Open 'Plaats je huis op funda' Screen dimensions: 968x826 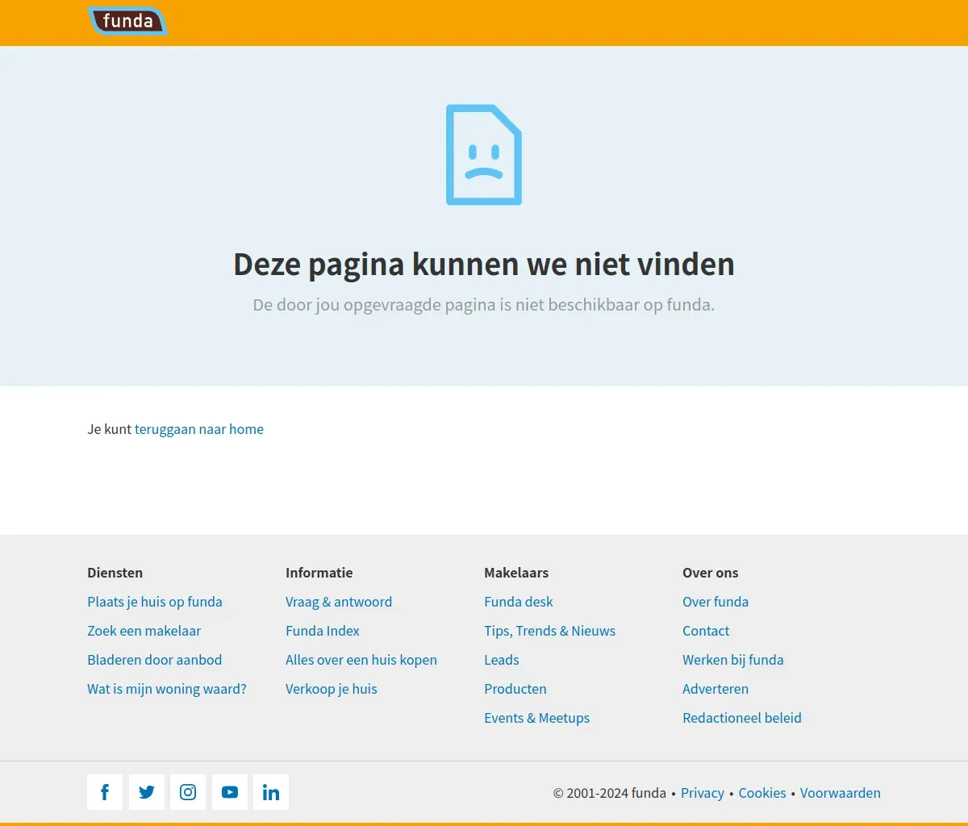(x=155, y=602)
